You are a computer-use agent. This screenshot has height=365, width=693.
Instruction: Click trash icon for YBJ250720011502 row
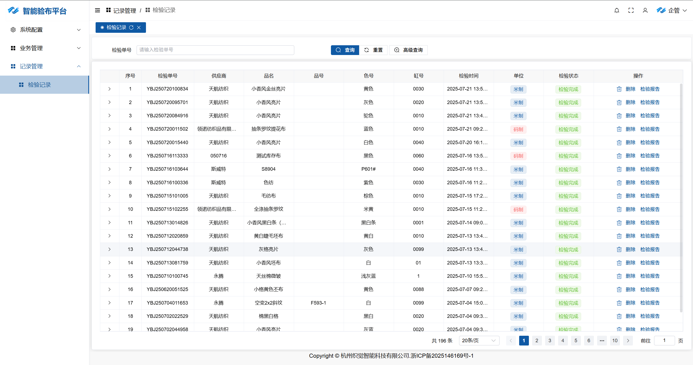[x=619, y=129]
